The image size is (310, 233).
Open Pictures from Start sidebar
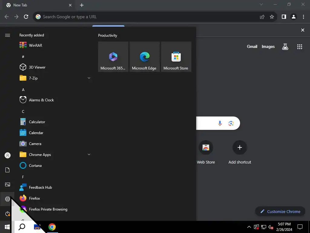point(7,184)
